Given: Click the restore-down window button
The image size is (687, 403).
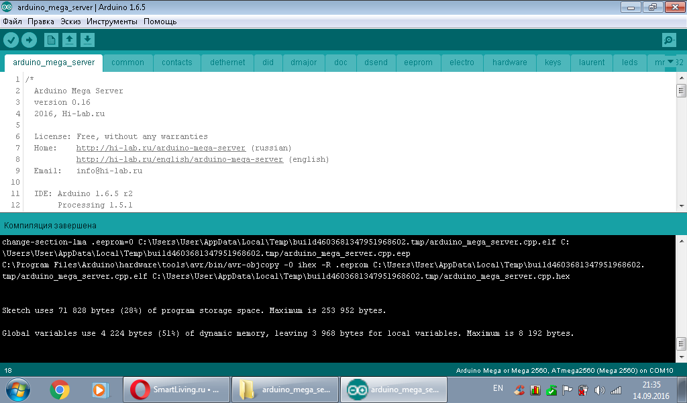Looking at the screenshot, I should tap(653, 7).
